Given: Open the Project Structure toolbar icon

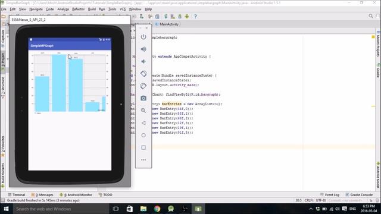Looking at the screenshot, I should click(x=157, y=17).
